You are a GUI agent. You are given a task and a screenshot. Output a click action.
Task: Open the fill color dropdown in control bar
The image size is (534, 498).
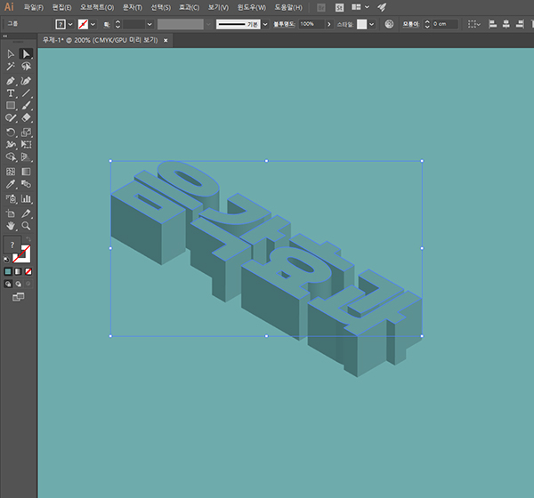pos(70,24)
